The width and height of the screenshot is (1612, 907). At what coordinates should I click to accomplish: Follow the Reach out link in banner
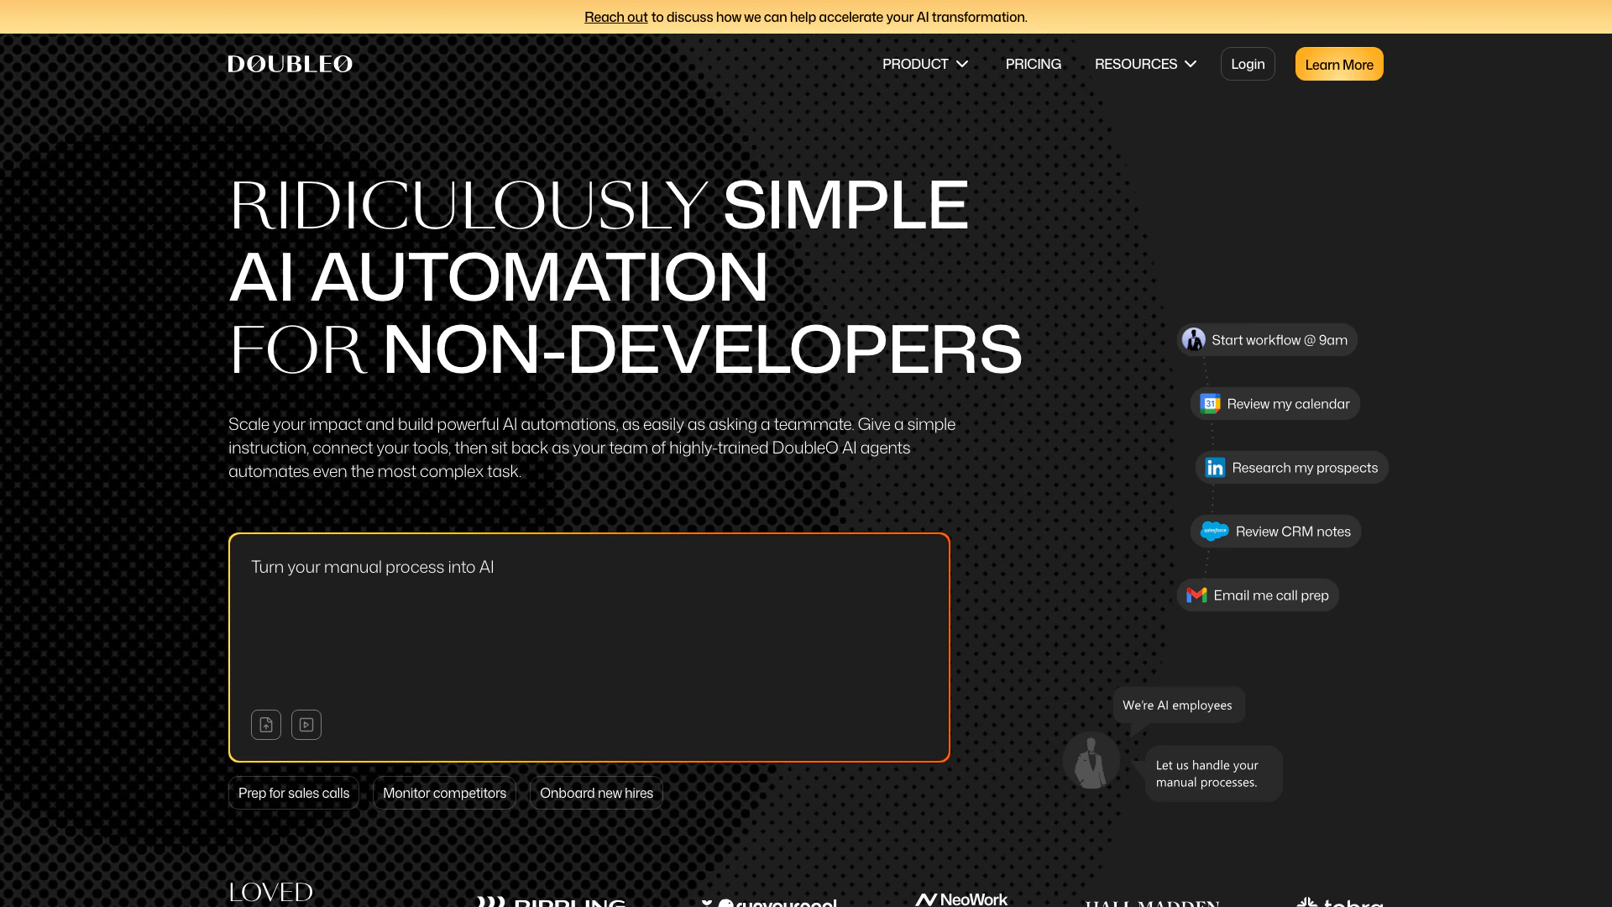[x=615, y=17]
